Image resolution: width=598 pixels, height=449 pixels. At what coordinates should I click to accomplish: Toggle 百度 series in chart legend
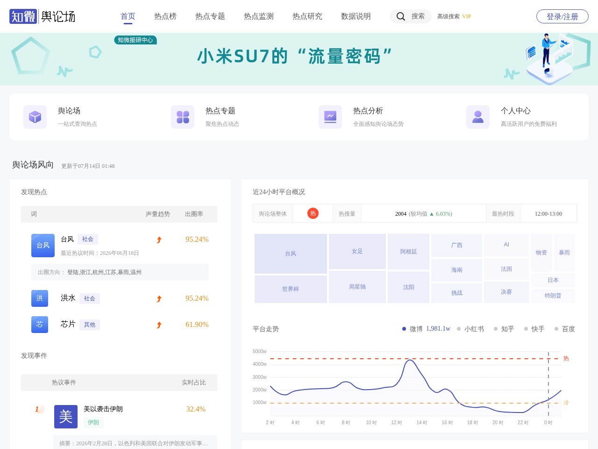click(x=565, y=329)
